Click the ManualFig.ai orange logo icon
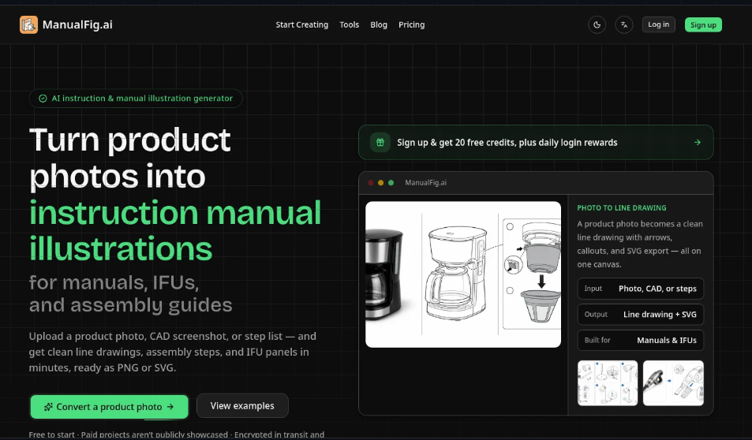The image size is (752, 440). tap(28, 24)
